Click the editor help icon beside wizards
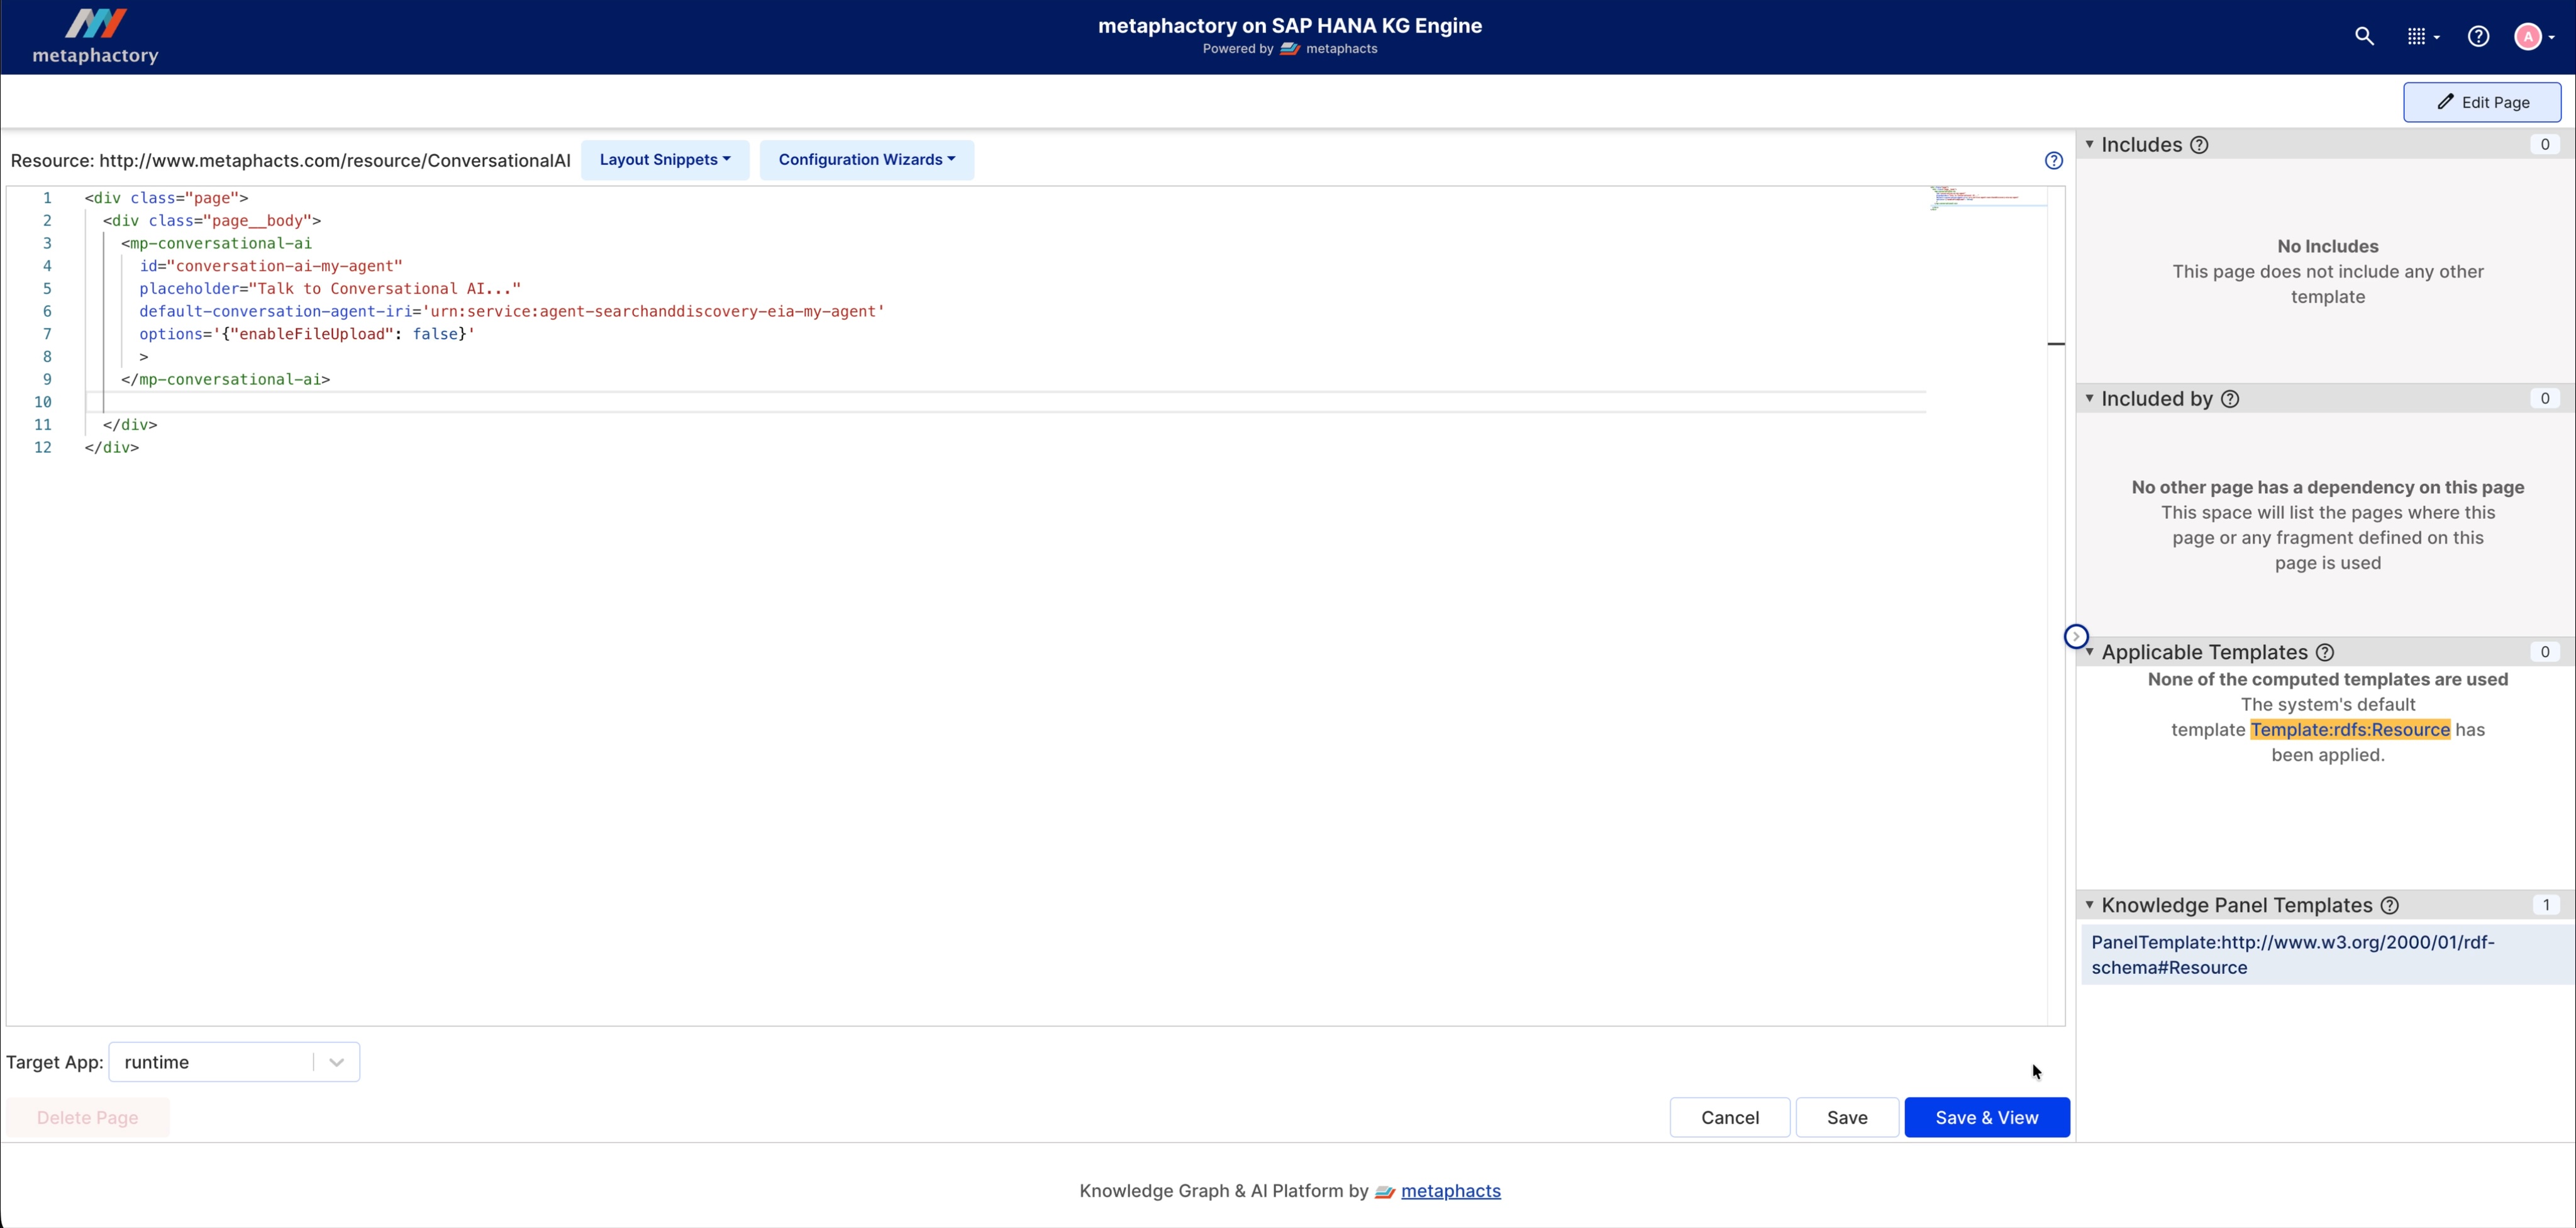The image size is (2576, 1228). click(x=2054, y=160)
